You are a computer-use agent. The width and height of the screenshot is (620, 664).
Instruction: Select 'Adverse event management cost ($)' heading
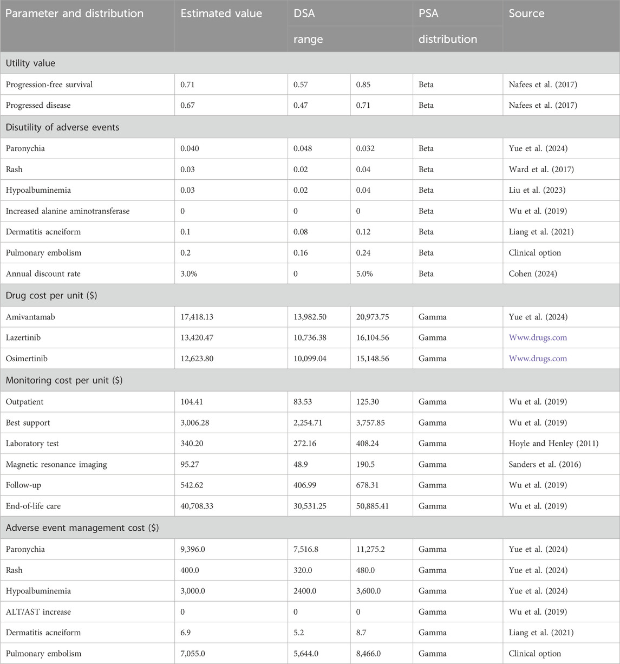point(82,528)
